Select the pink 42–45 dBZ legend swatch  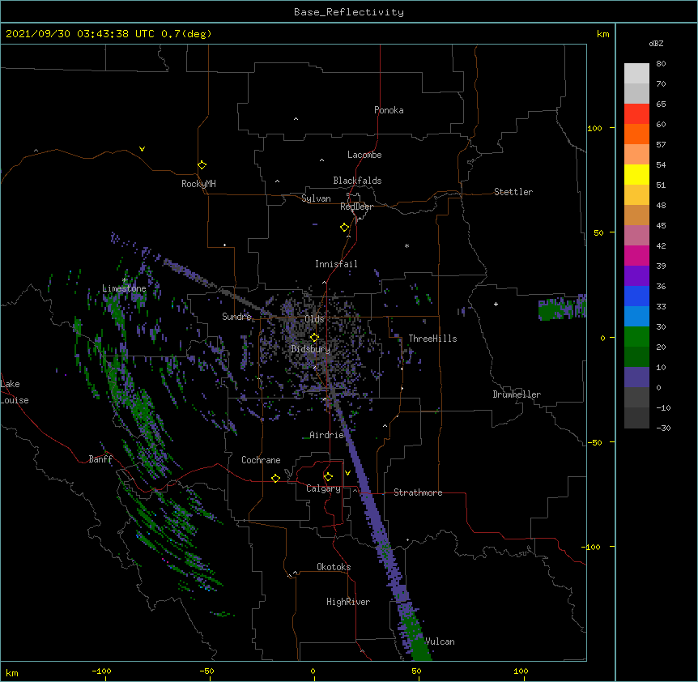pyautogui.click(x=636, y=236)
